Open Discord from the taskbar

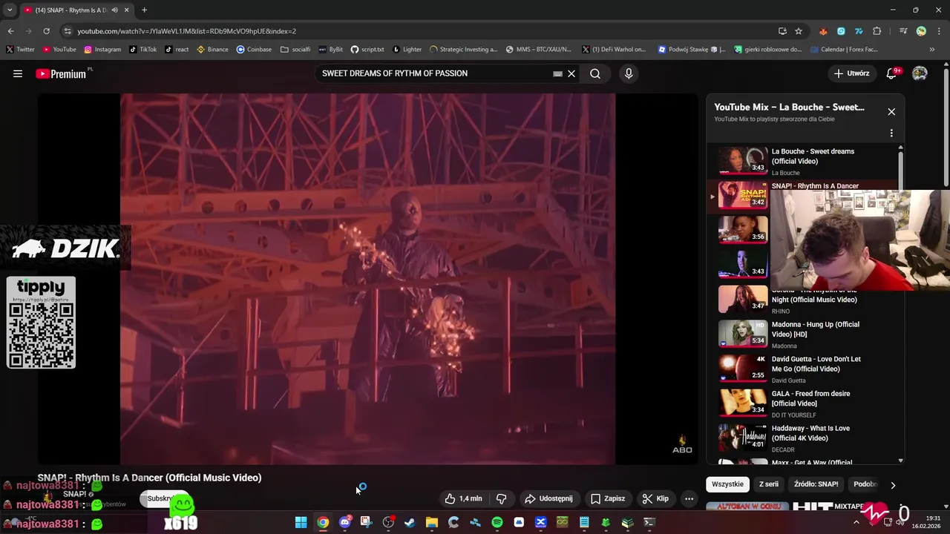[345, 522]
